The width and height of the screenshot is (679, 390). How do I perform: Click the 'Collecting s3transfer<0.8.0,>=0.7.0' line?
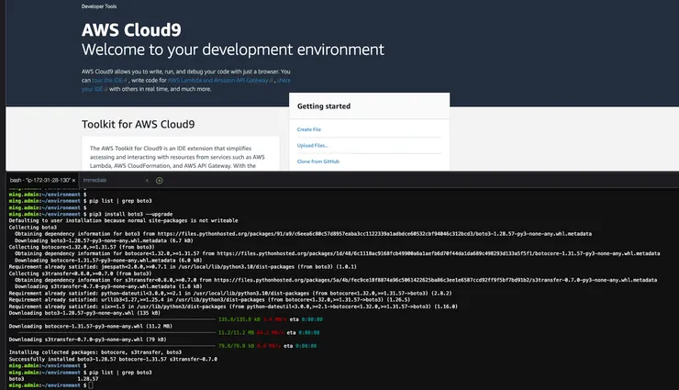tap(80, 273)
